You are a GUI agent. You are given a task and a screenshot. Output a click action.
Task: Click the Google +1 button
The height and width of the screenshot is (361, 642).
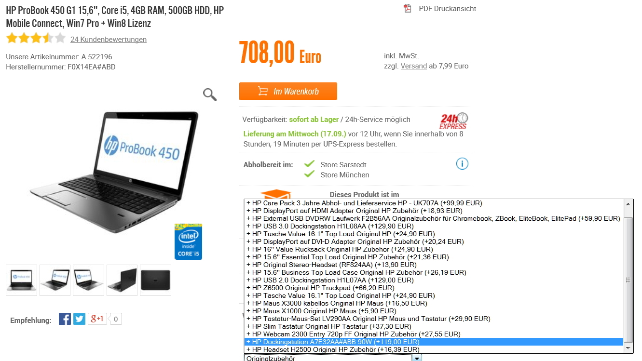97,319
